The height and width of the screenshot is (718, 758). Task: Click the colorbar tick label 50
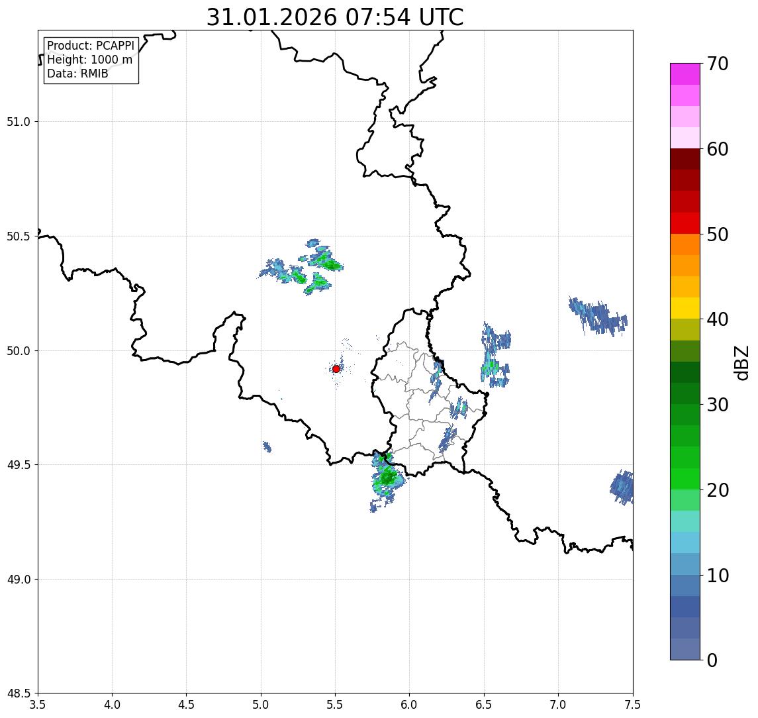coord(718,234)
